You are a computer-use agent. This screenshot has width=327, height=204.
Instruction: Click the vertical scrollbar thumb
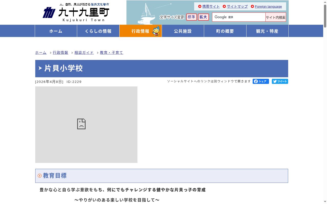(x=325, y=16)
